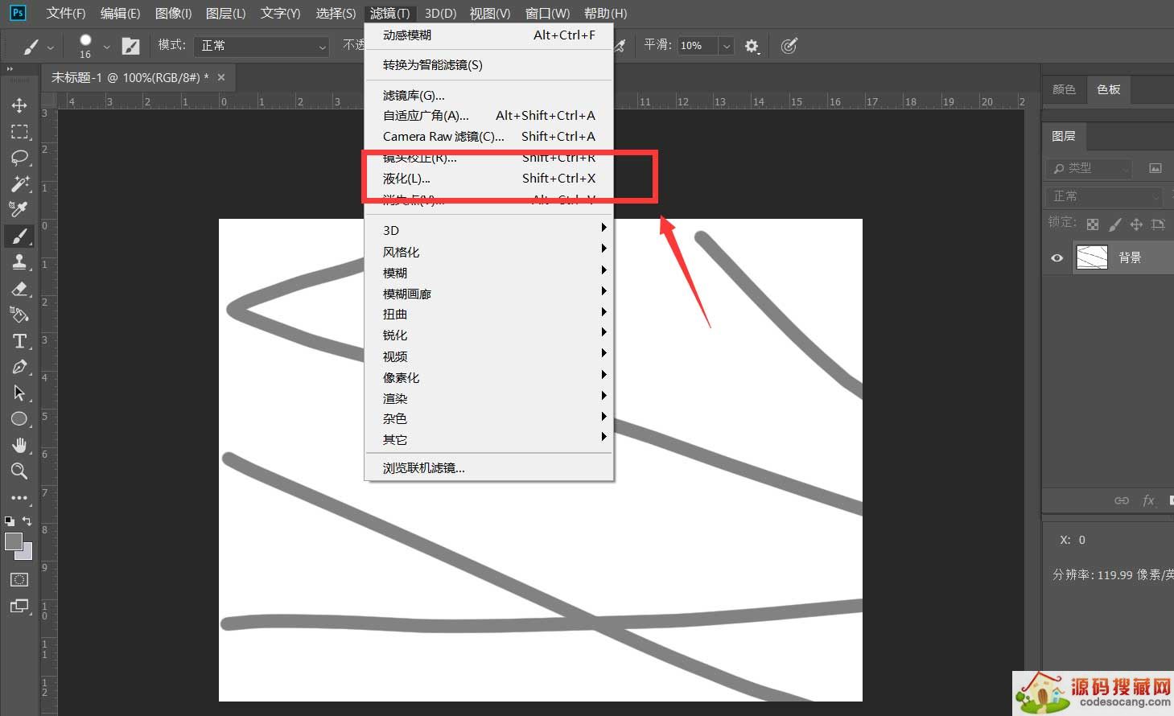The width and height of the screenshot is (1174, 716).
Task: Choose 液化(L)... from filter menu
Action: click(489, 179)
